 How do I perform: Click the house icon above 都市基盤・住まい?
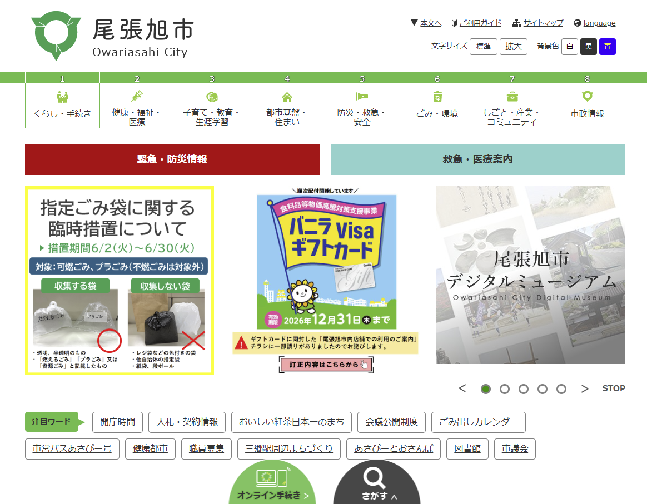point(287,97)
